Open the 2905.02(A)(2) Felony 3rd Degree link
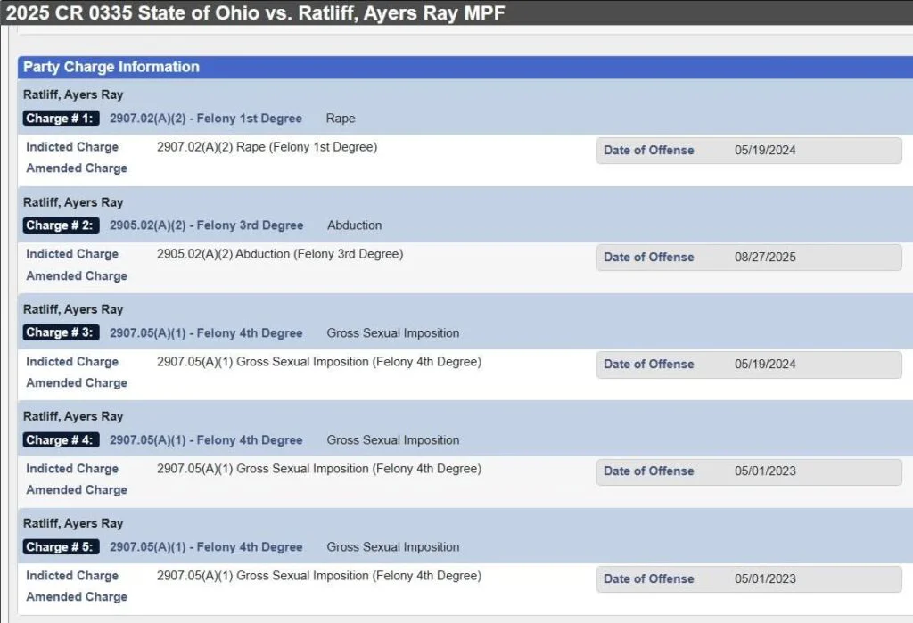Viewport: 913px width, 623px height. click(x=206, y=225)
